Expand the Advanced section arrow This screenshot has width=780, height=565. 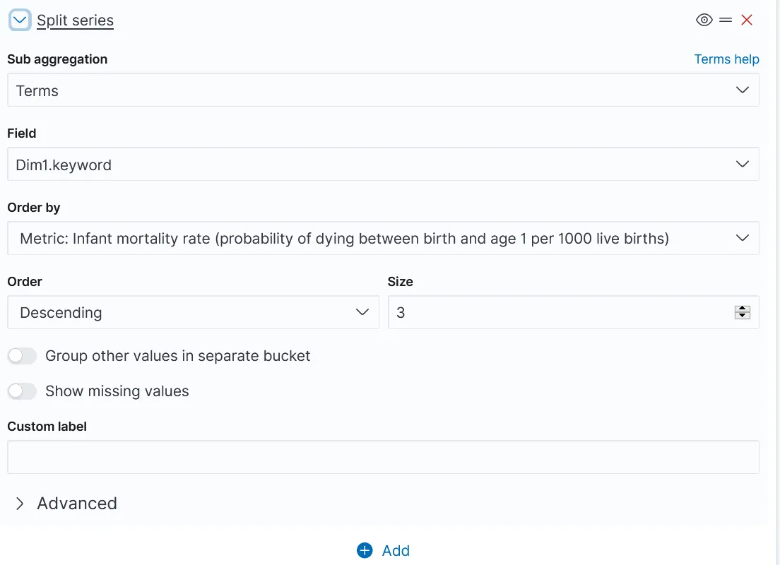19,504
